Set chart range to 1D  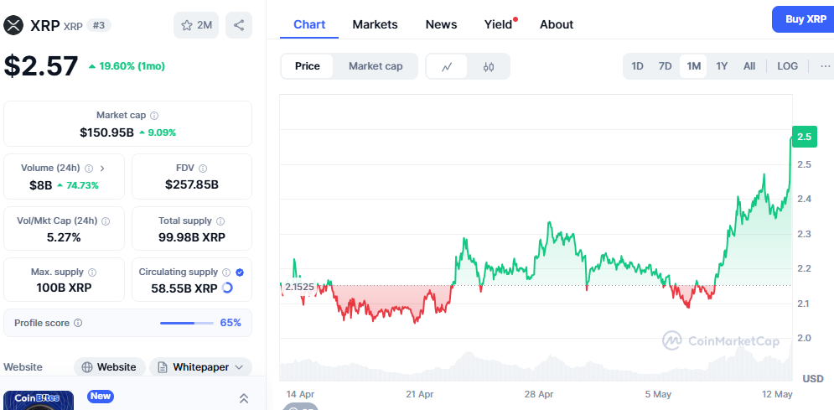click(x=637, y=66)
